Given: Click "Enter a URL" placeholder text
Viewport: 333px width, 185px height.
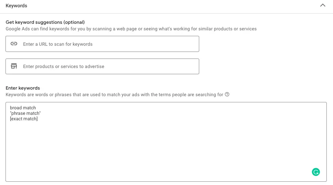Looking at the screenshot, I should [x=35, y=44].
